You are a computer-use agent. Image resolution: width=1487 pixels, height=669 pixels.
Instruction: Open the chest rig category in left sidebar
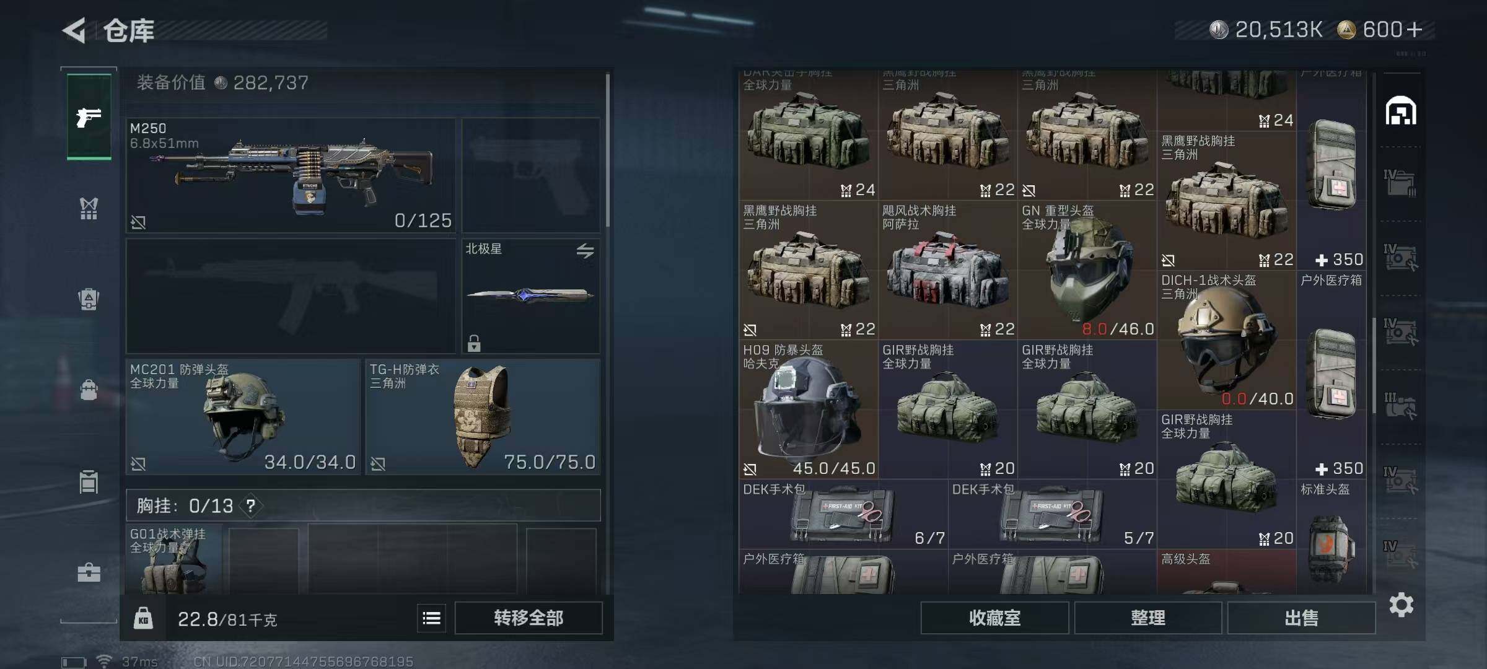pos(89,208)
